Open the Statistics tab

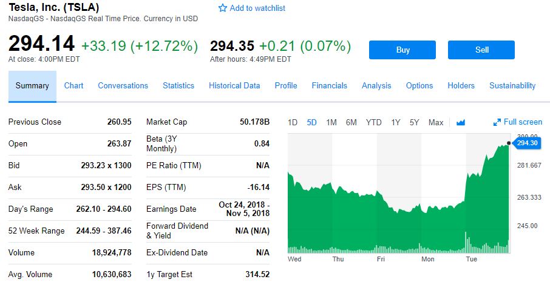coord(178,86)
